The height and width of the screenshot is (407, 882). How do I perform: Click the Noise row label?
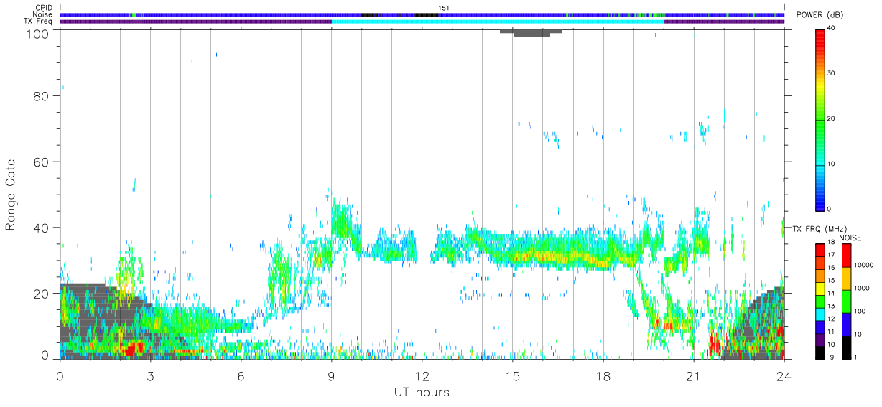[x=44, y=14]
